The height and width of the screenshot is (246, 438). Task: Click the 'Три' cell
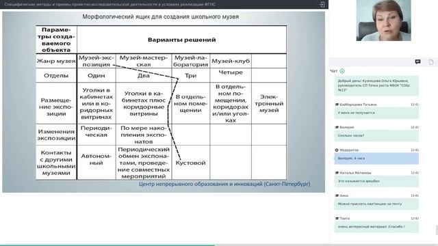point(191,75)
